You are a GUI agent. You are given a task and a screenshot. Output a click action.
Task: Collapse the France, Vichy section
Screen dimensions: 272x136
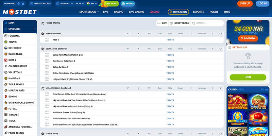(221, 134)
